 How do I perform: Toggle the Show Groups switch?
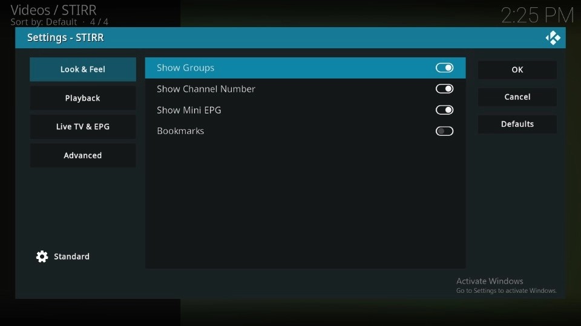444,68
